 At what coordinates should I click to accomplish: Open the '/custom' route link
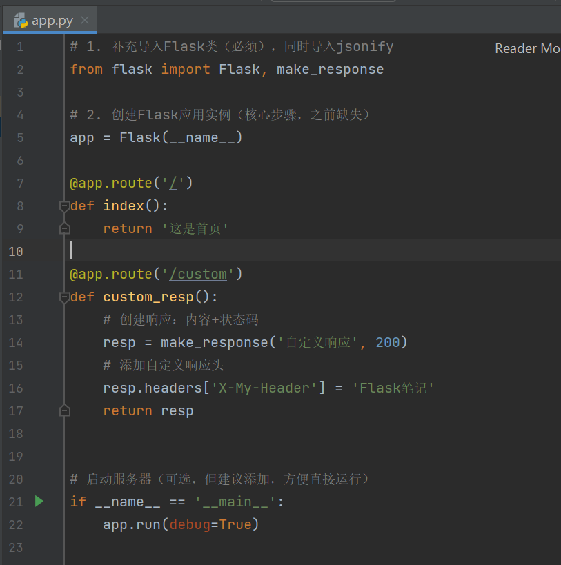pyautogui.click(x=198, y=275)
